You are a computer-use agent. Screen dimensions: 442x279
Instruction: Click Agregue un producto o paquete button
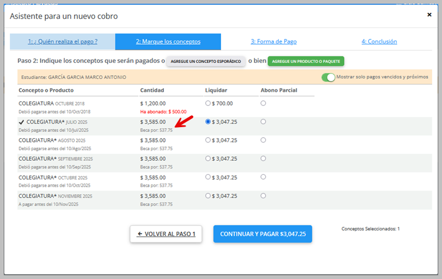coord(306,61)
